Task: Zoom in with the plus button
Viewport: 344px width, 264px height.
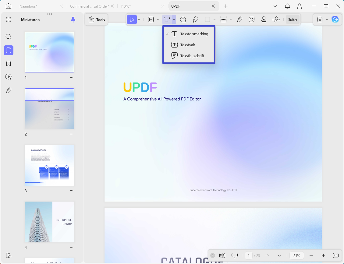Action: (323, 255)
